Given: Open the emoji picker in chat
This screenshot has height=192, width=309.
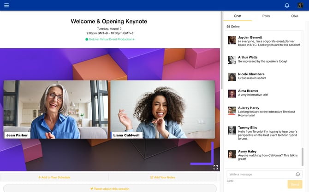Looking at the screenshot, I should point(297,174).
